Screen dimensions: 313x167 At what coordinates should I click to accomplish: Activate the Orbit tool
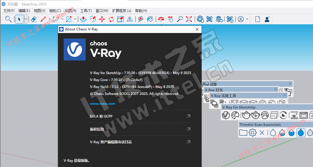click(x=161, y=19)
